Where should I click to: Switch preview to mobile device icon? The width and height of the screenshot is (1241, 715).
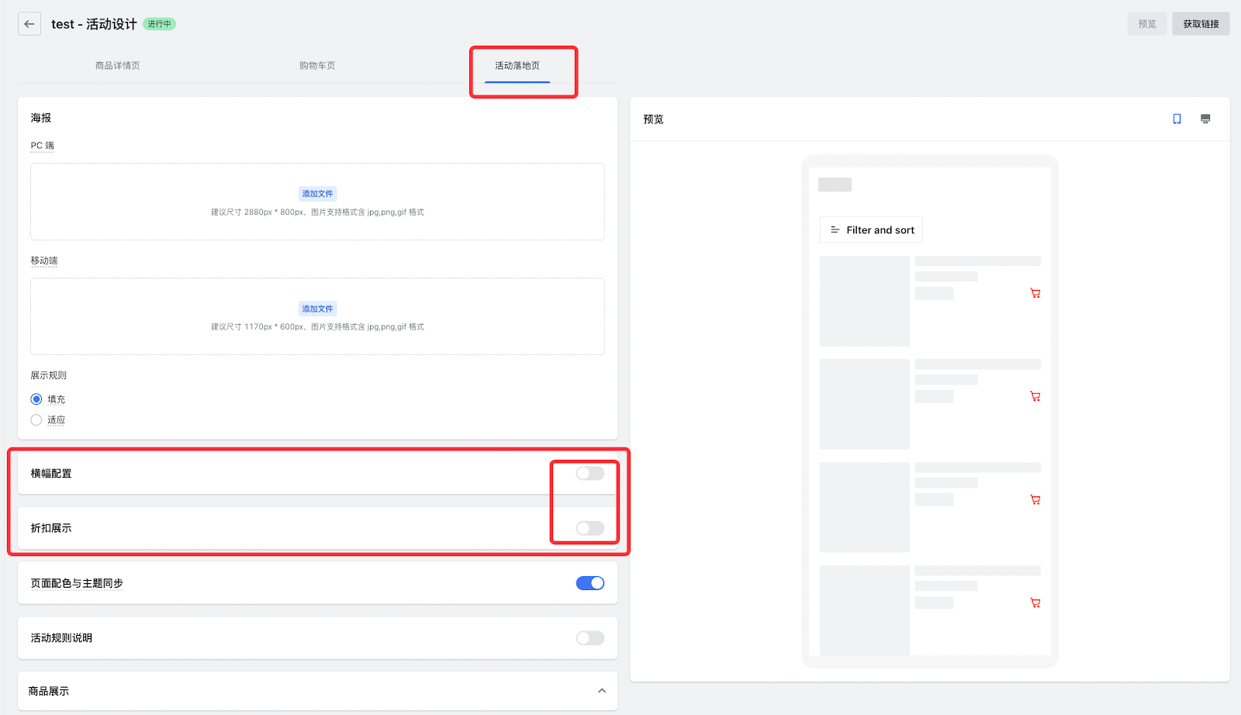click(1177, 119)
